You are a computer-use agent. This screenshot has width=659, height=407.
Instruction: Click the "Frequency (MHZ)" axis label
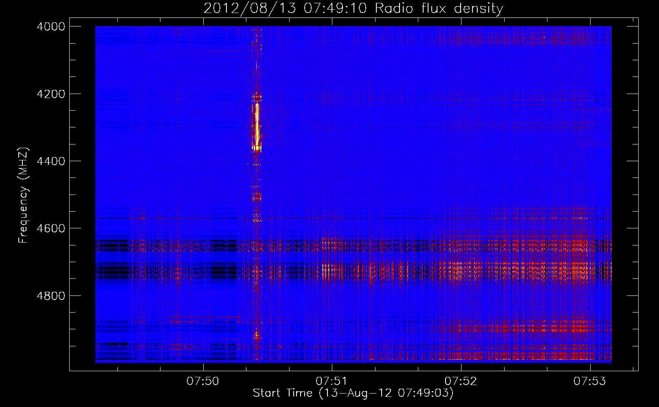23,195
